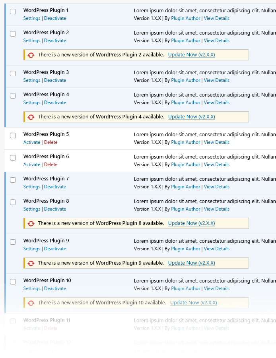View Details of WordPress Plugin 9
The width and height of the screenshot is (276, 358).
[217, 249]
